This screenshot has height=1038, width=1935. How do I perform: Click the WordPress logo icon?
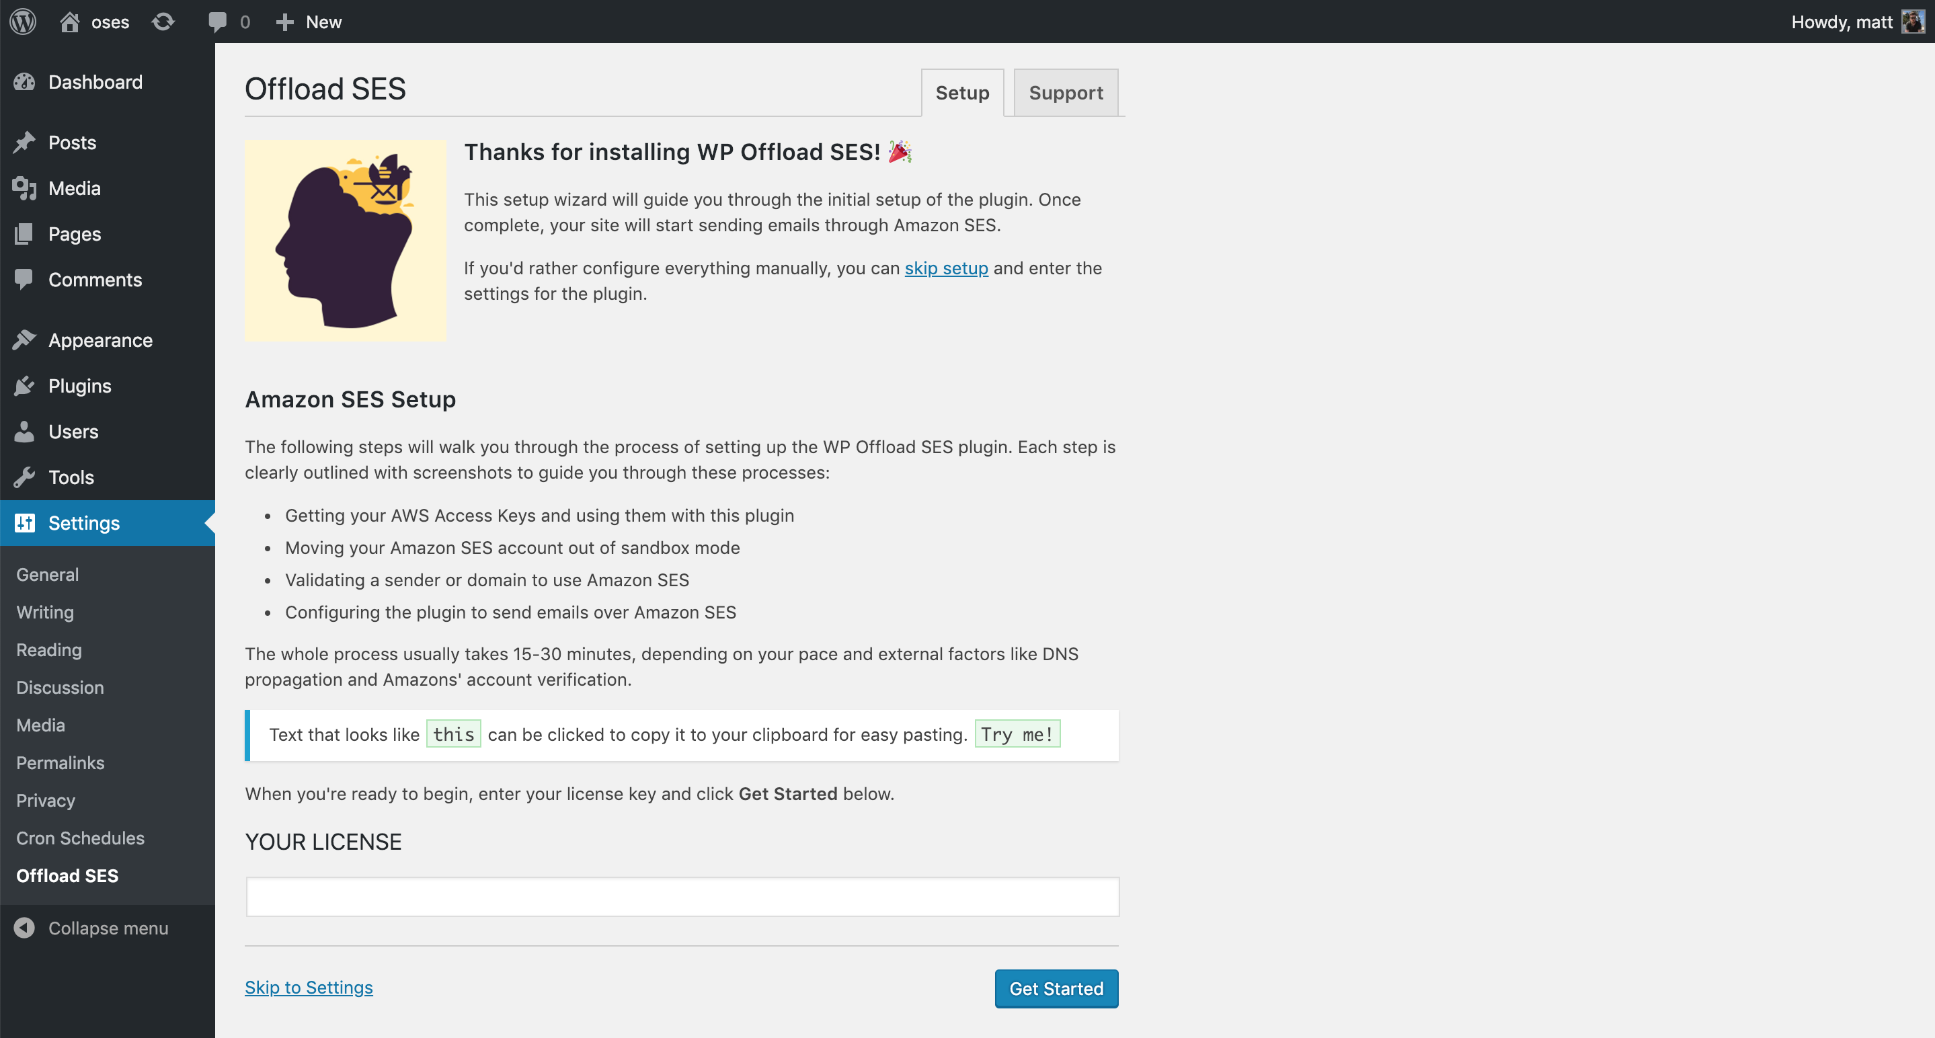pos(24,21)
